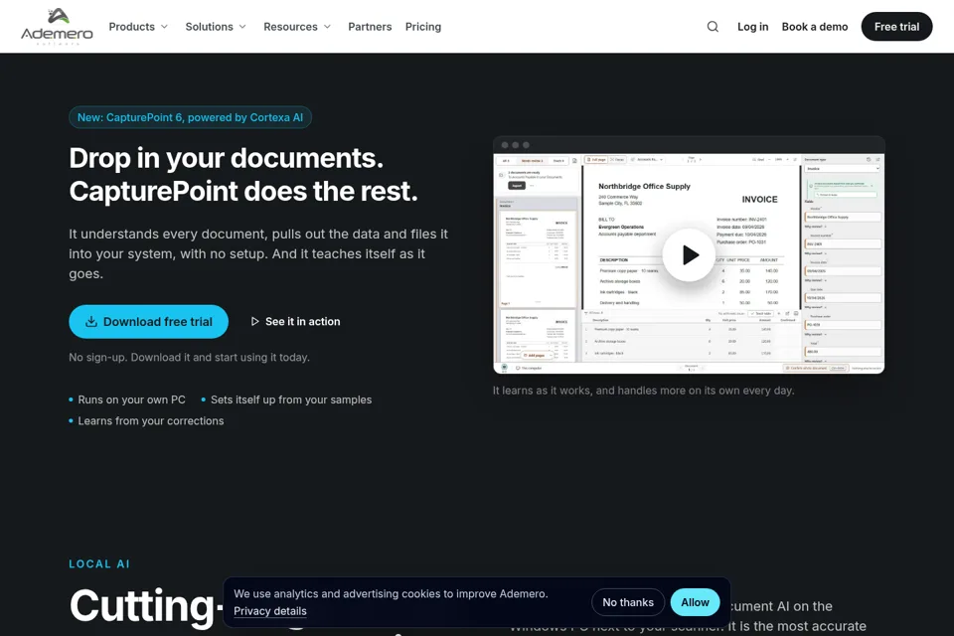Play the CapturePoint demo video

tap(689, 254)
